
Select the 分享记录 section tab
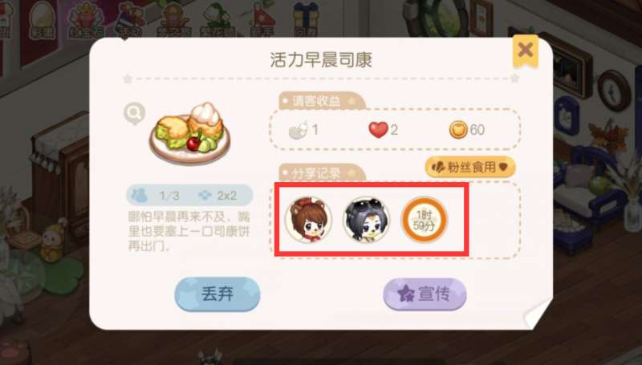point(322,173)
